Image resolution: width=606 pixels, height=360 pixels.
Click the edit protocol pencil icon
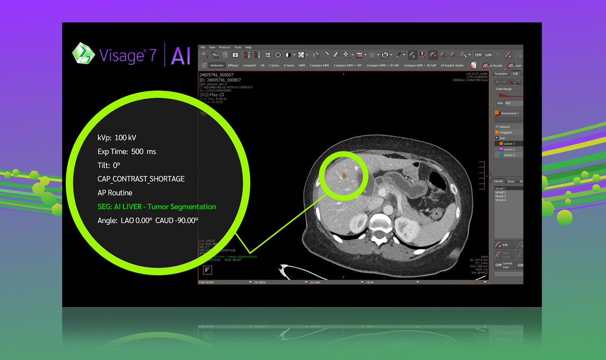point(204,65)
